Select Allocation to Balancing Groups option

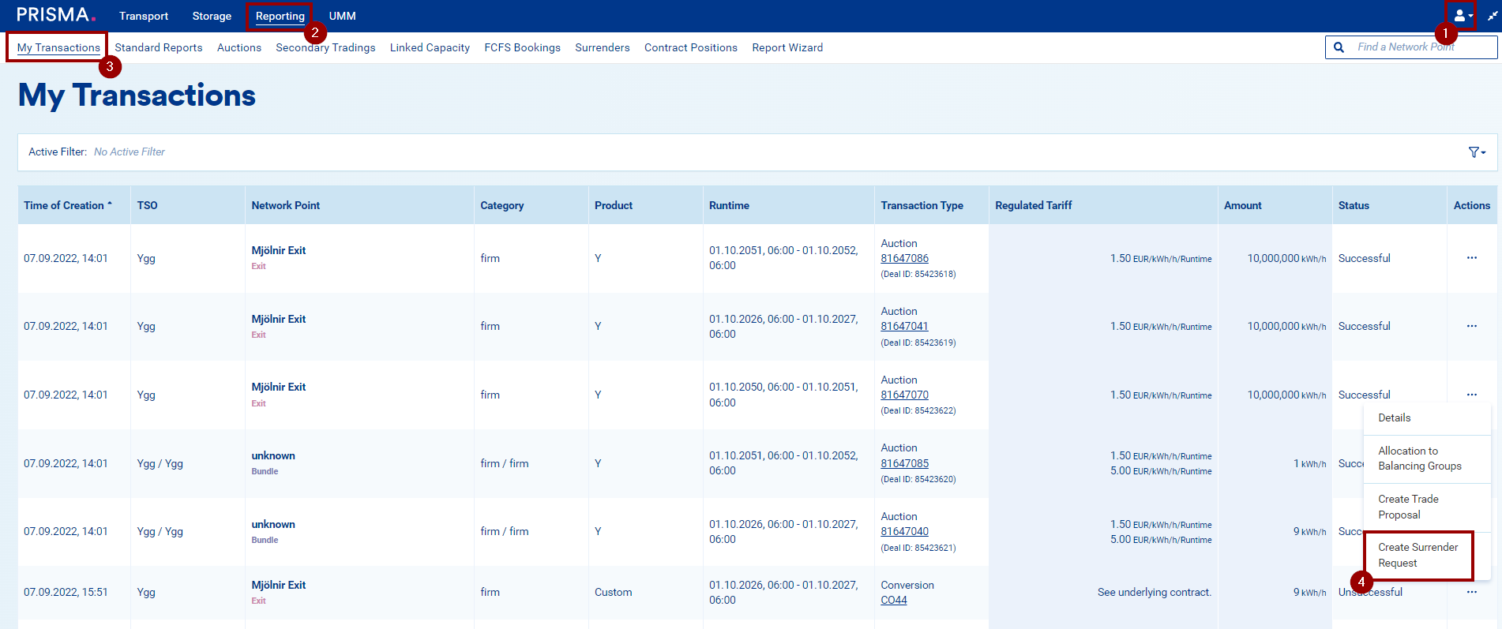tap(1419, 459)
